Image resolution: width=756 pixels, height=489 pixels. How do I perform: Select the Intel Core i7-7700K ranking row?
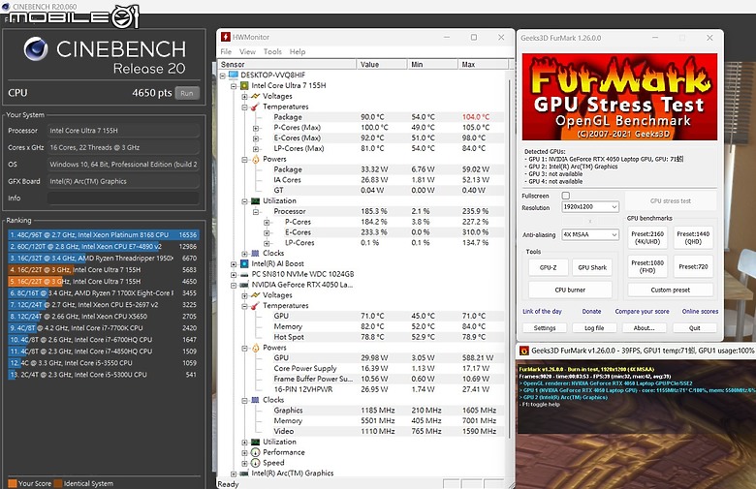103,328
